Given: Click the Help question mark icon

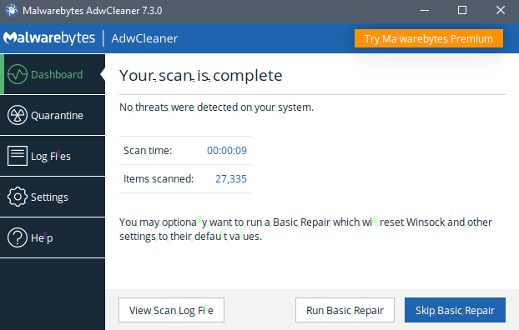Looking at the screenshot, I should (x=18, y=237).
